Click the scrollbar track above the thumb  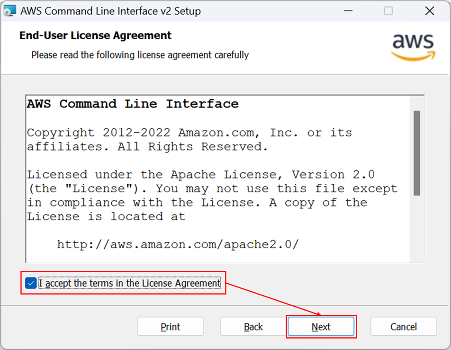point(417,103)
